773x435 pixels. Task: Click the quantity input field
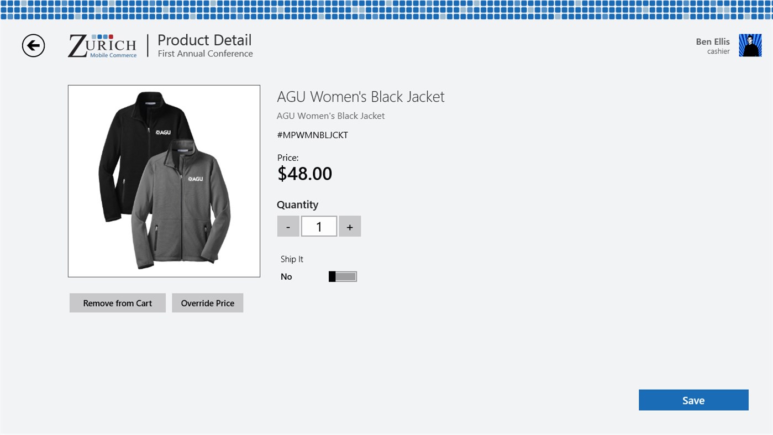(x=319, y=227)
